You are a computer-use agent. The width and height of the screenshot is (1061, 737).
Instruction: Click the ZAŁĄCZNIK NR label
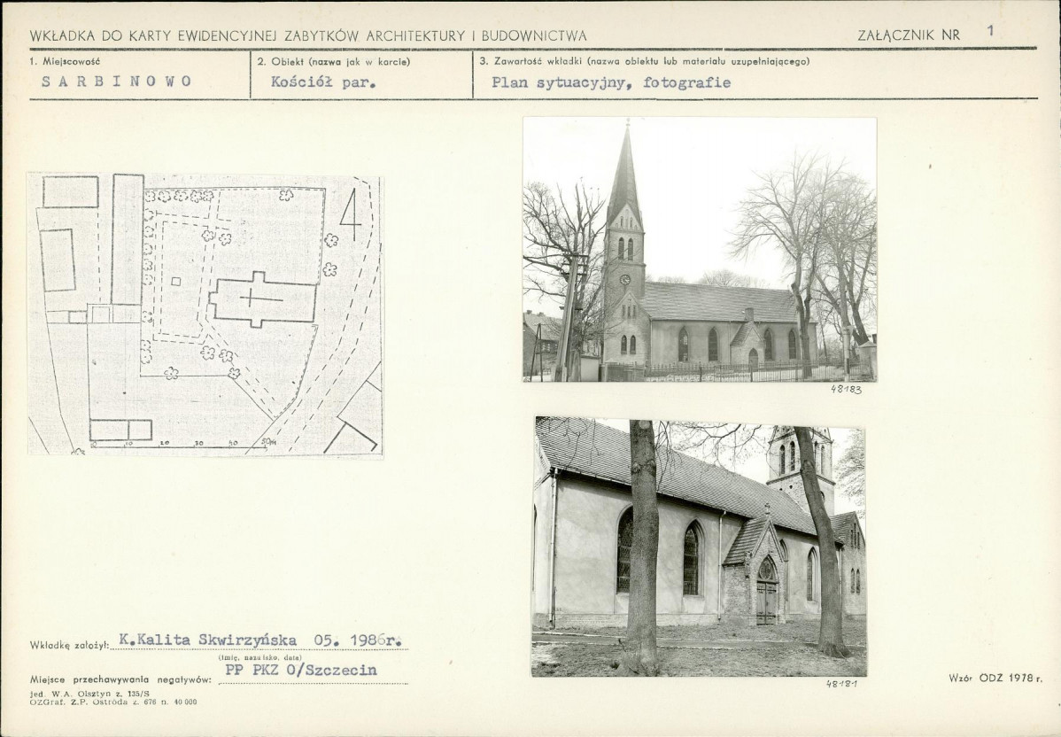pos(909,35)
